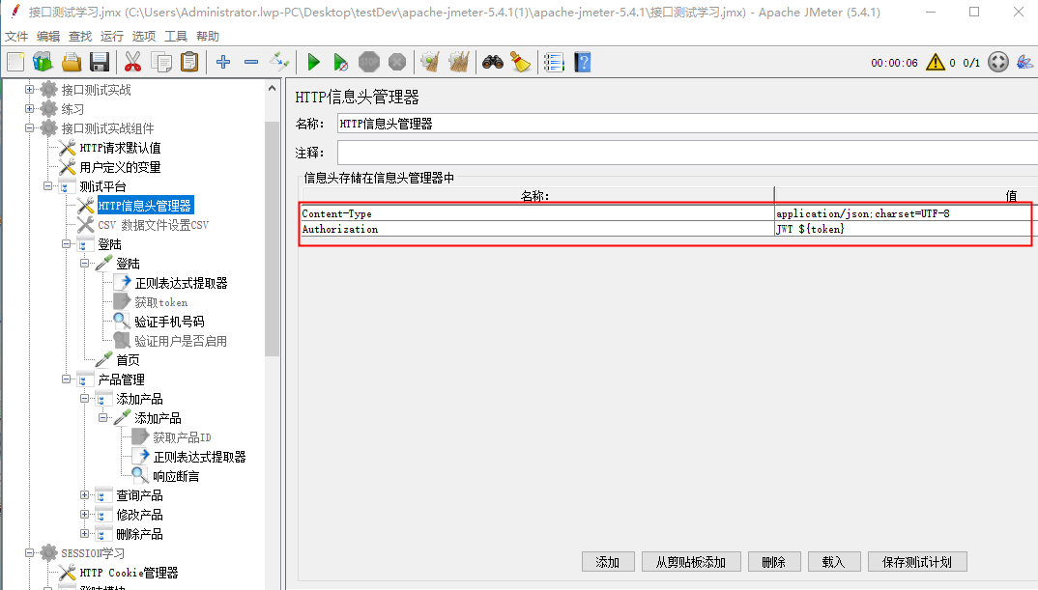The width and height of the screenshot is (1038, 590).
Task: Click the Copy icon in toolbar
Action: pyautogui.click(x=160, y=62)
